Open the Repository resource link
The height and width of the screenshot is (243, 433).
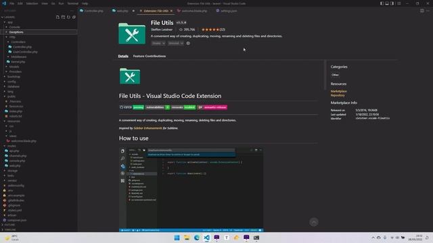338,95
